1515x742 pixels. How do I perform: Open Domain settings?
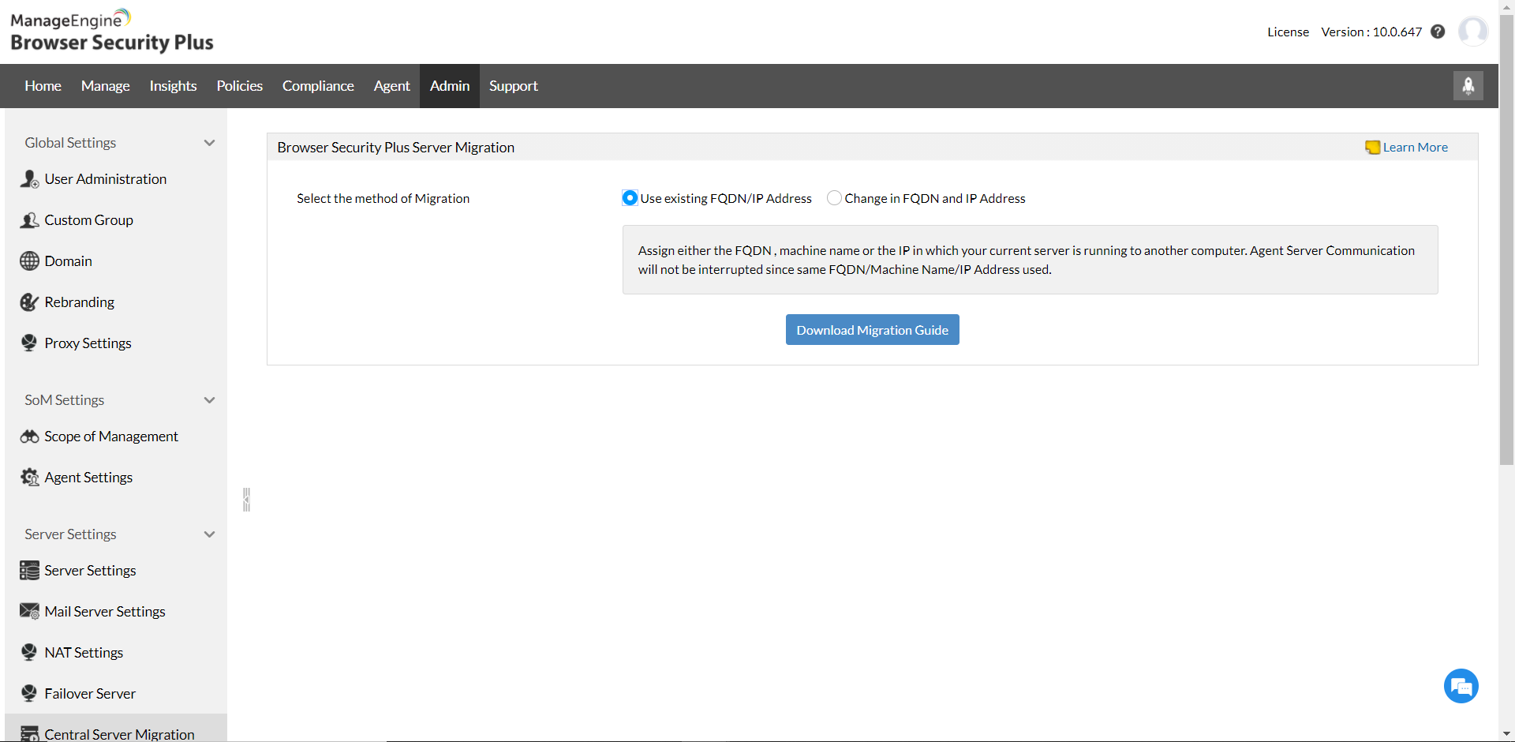click(x=69, y=261)
